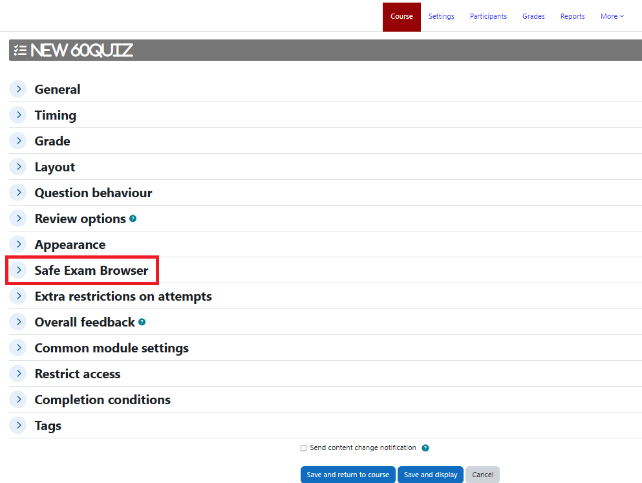The height and width of the screenshot is (483, 642).
Task: Click the Grade heading text
Action: (52, 141)
